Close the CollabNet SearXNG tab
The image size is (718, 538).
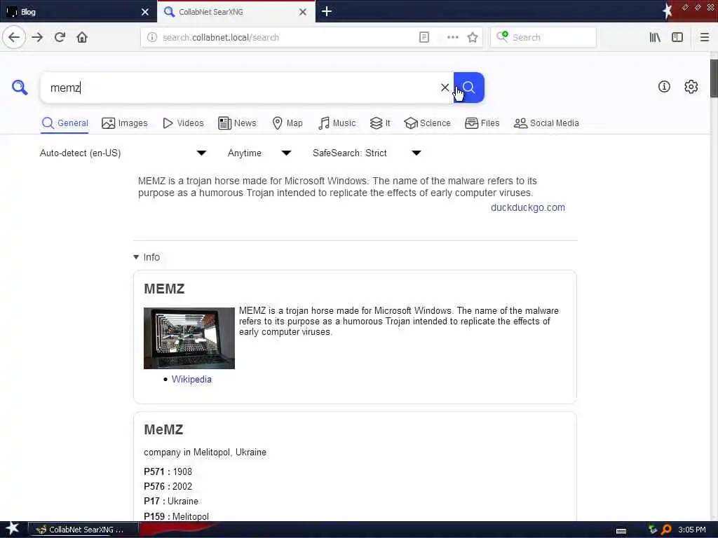click(x=303, y=12)
